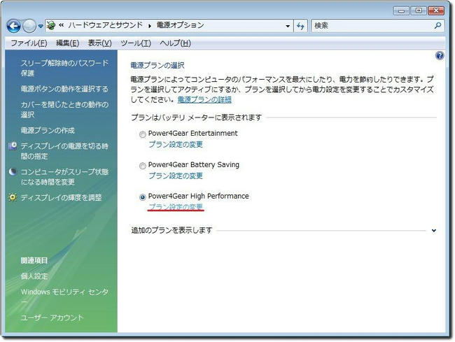Click the breadcrumb arrow after ハードウェアとサウンド
The height and width of the screenshot is (342, 455).
point(150,26)
